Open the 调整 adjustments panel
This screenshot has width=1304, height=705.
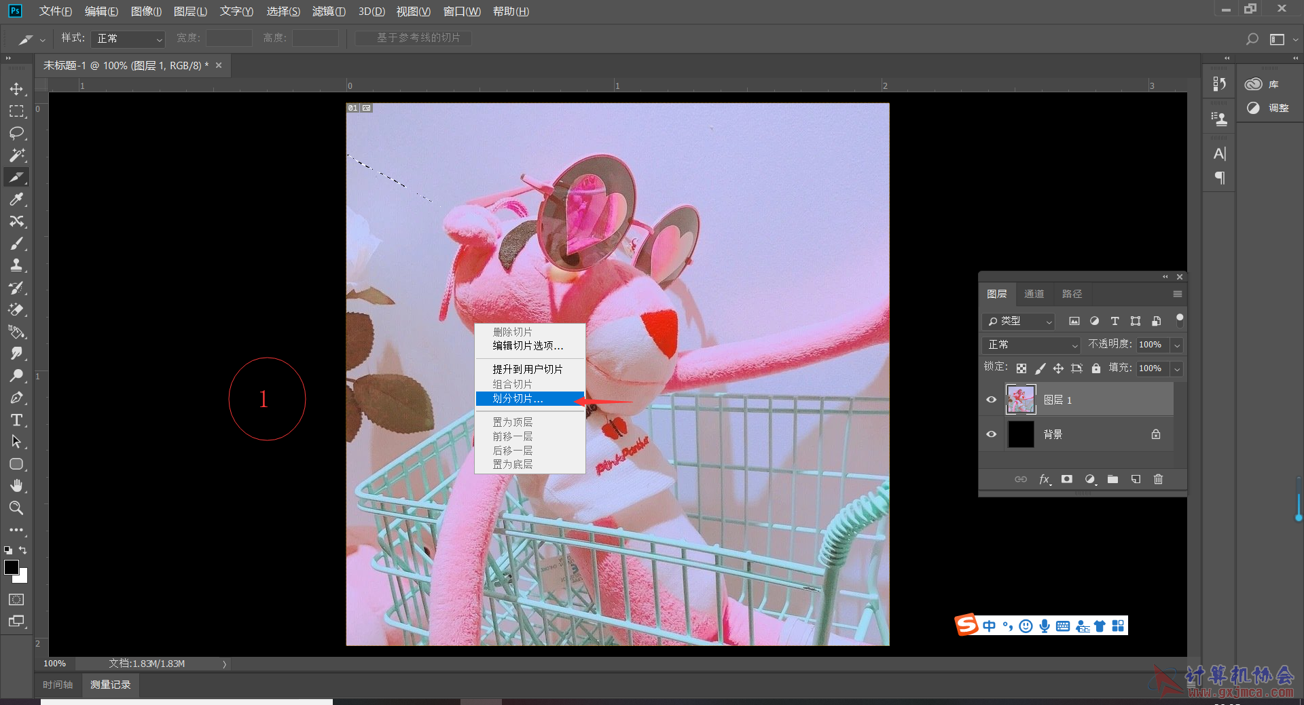(x=1267, y=108)
